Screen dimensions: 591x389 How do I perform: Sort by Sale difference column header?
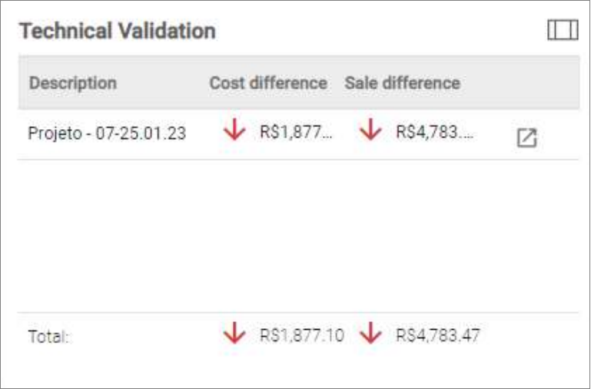pos(402,83)
